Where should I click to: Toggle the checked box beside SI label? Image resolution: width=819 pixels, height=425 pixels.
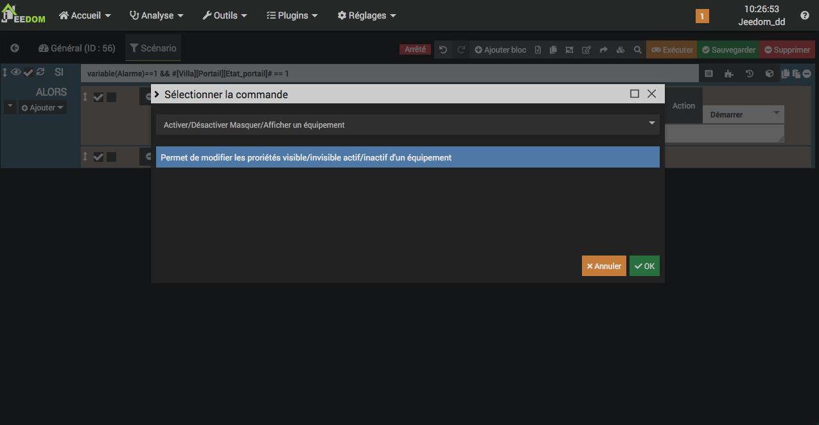pos(28,73)
